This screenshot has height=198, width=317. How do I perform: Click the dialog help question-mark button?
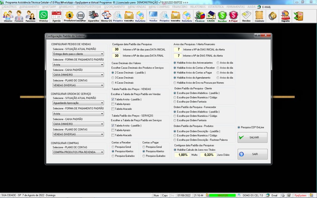point(257,35)
